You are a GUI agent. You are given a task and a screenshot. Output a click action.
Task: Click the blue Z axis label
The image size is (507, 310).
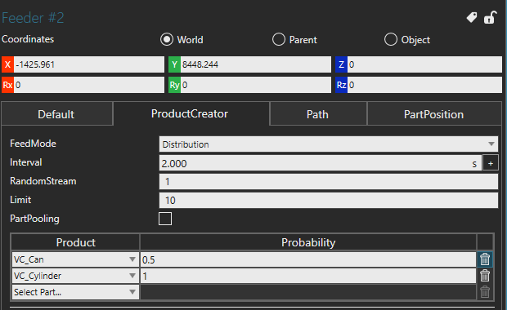342,64
